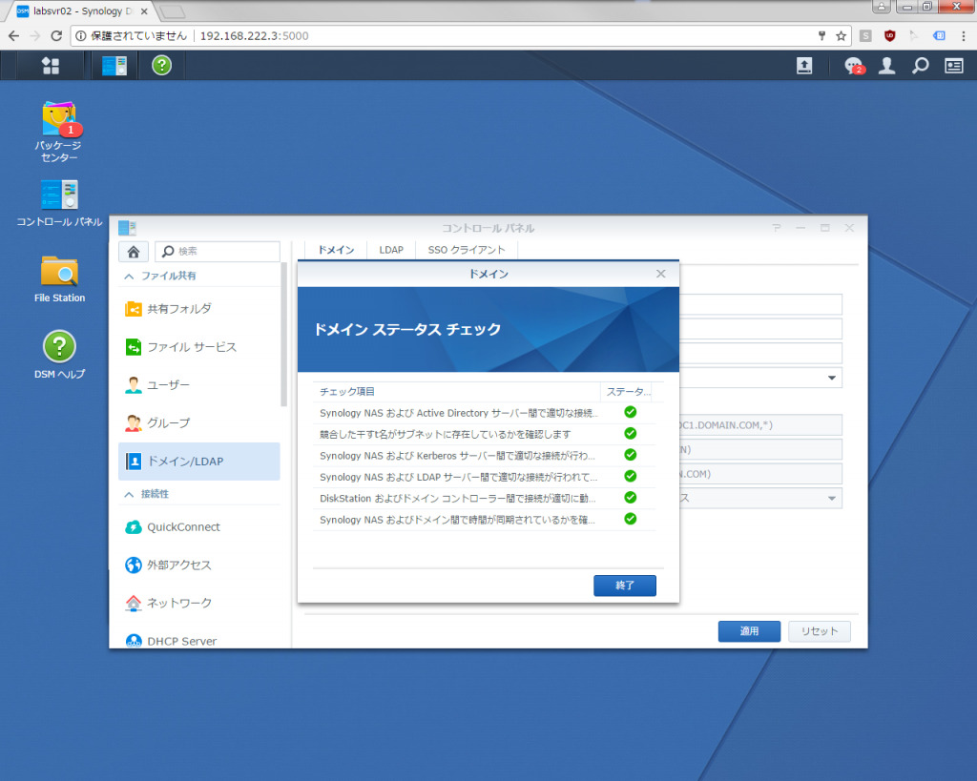Open the Chrome three-dot menu
This screenshot has width=977, height=781.
click(964, 36)
